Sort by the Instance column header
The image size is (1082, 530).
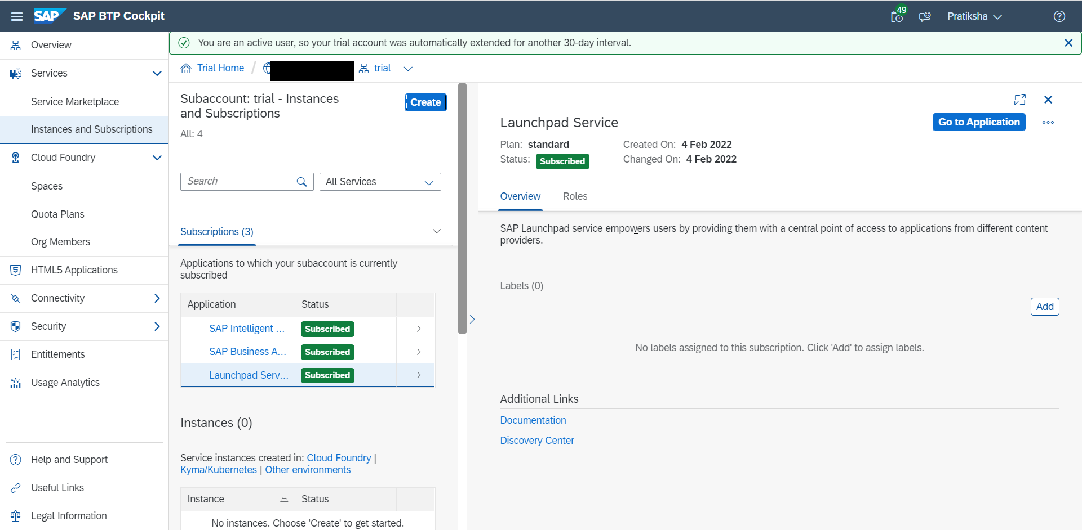237,499
